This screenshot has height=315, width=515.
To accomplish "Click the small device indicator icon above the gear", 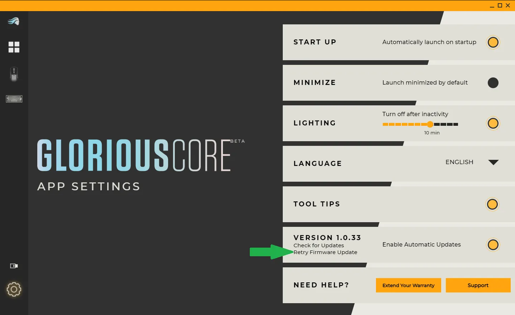I will pos(14,266).
